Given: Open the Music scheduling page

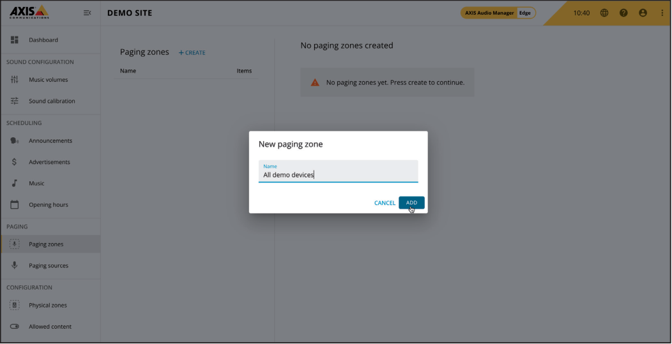Looking at the screenshot, I should coord(50,183).
